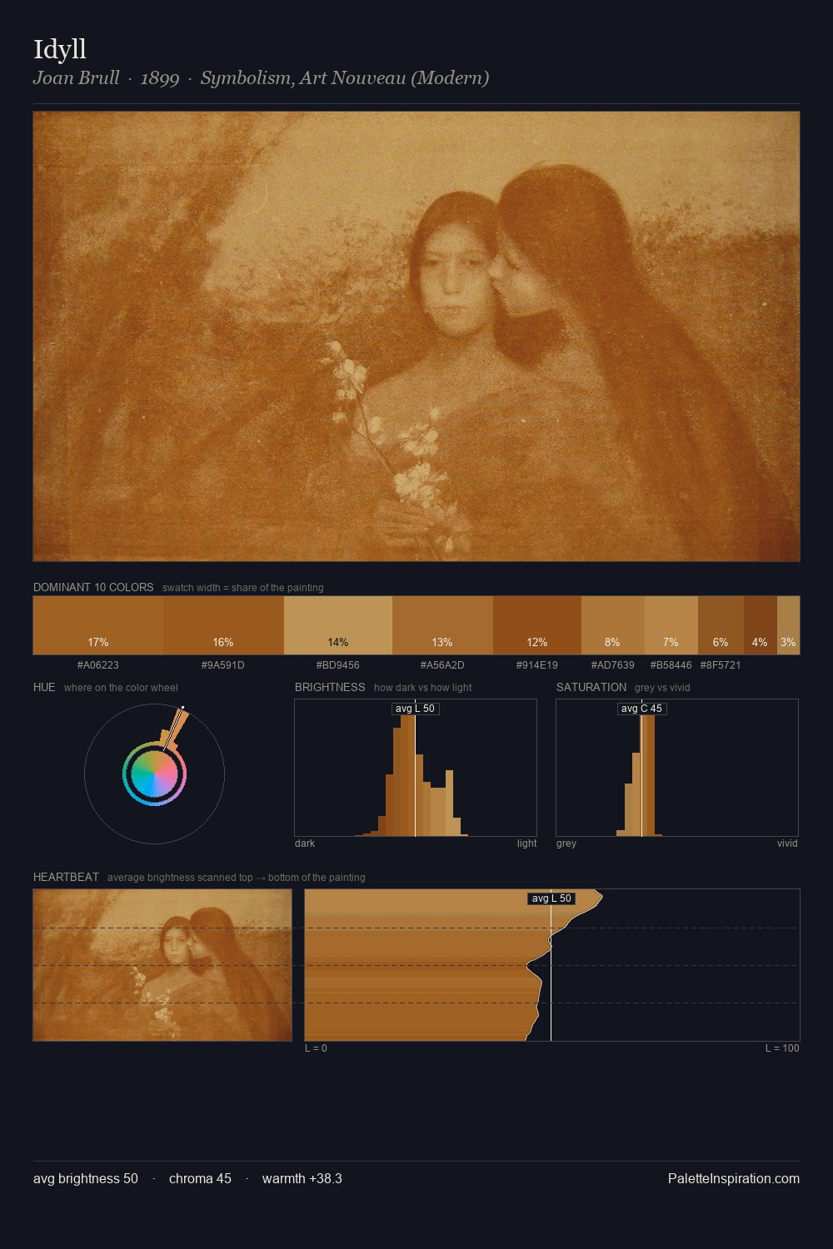The height and width of the screenshot is (1249, 833).
Task: Select the #B58446 hex label
Action: pyautogui.click(x=671, y=665)
